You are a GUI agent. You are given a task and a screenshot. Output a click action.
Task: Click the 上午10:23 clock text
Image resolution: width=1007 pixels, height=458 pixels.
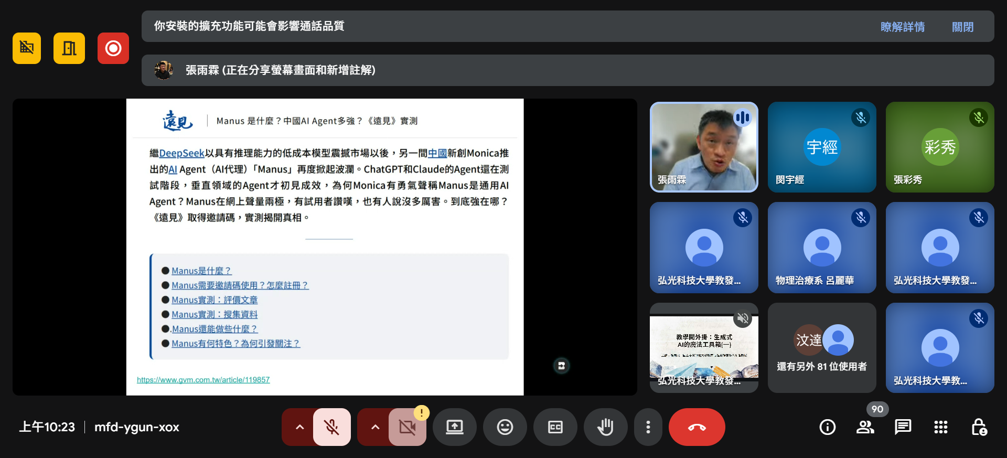[x=47, y=427]
